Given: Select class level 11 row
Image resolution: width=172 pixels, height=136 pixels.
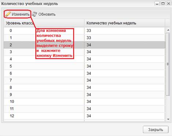Looking at the screenshot, I should click(84, 109).
